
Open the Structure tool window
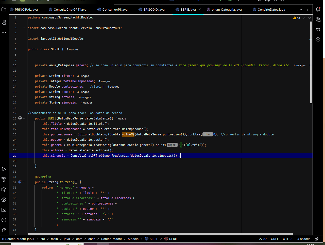pyautogui.click(x=4, y=22)
